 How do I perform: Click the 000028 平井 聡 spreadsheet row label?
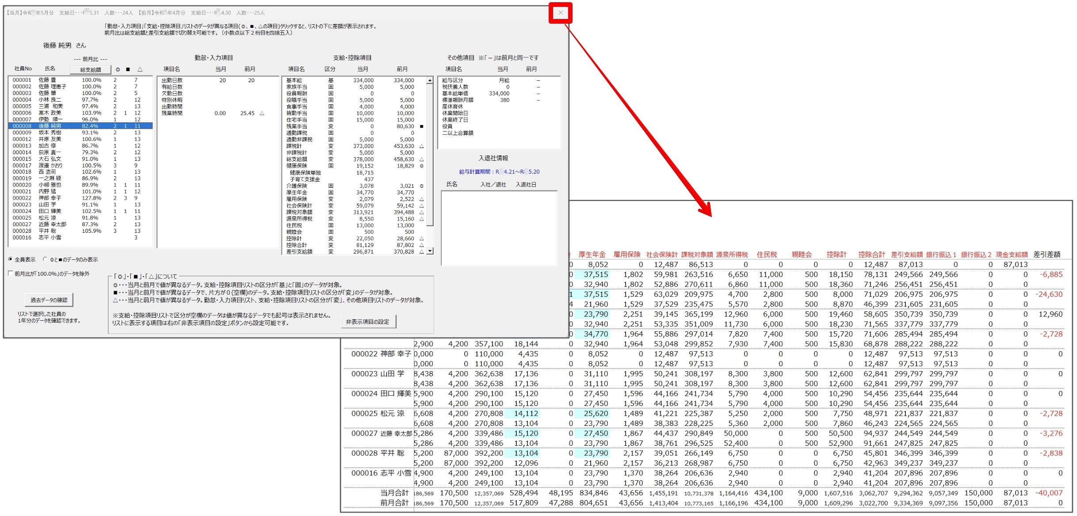378,453
